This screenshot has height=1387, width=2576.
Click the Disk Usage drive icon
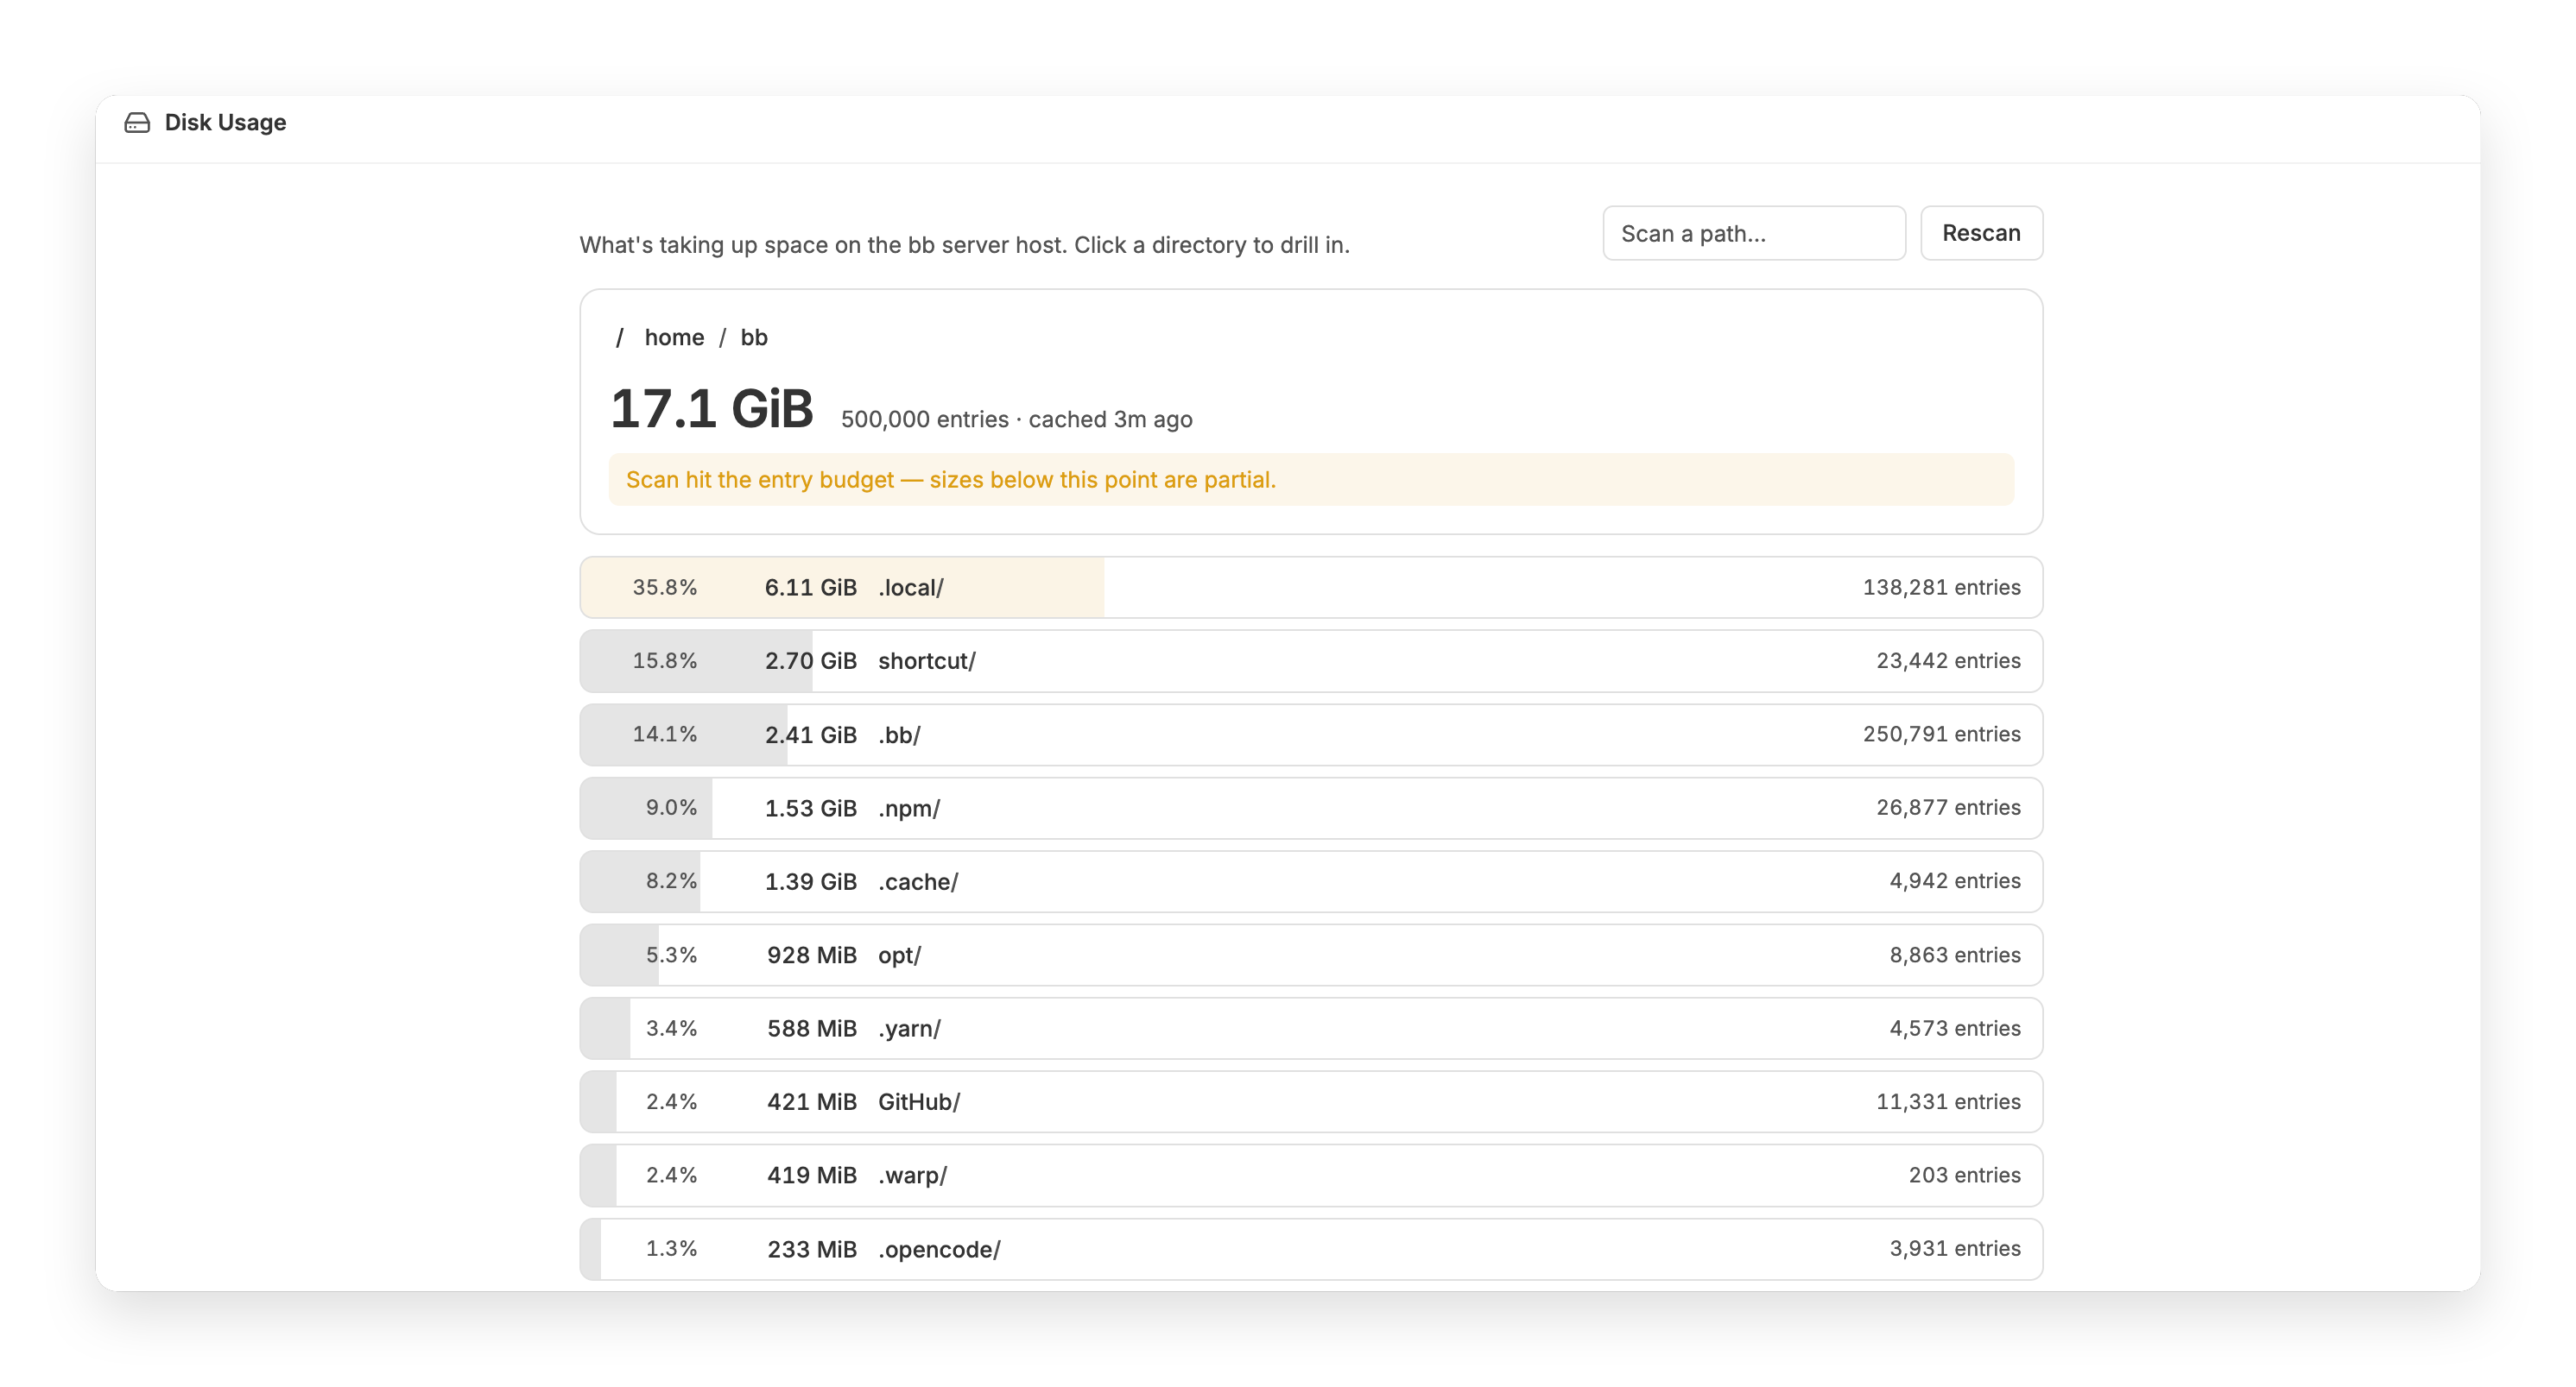click(x=137, y=123)
